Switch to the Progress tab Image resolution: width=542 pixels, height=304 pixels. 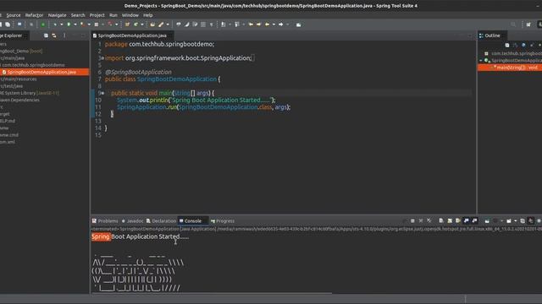click(x=223, y=221)
